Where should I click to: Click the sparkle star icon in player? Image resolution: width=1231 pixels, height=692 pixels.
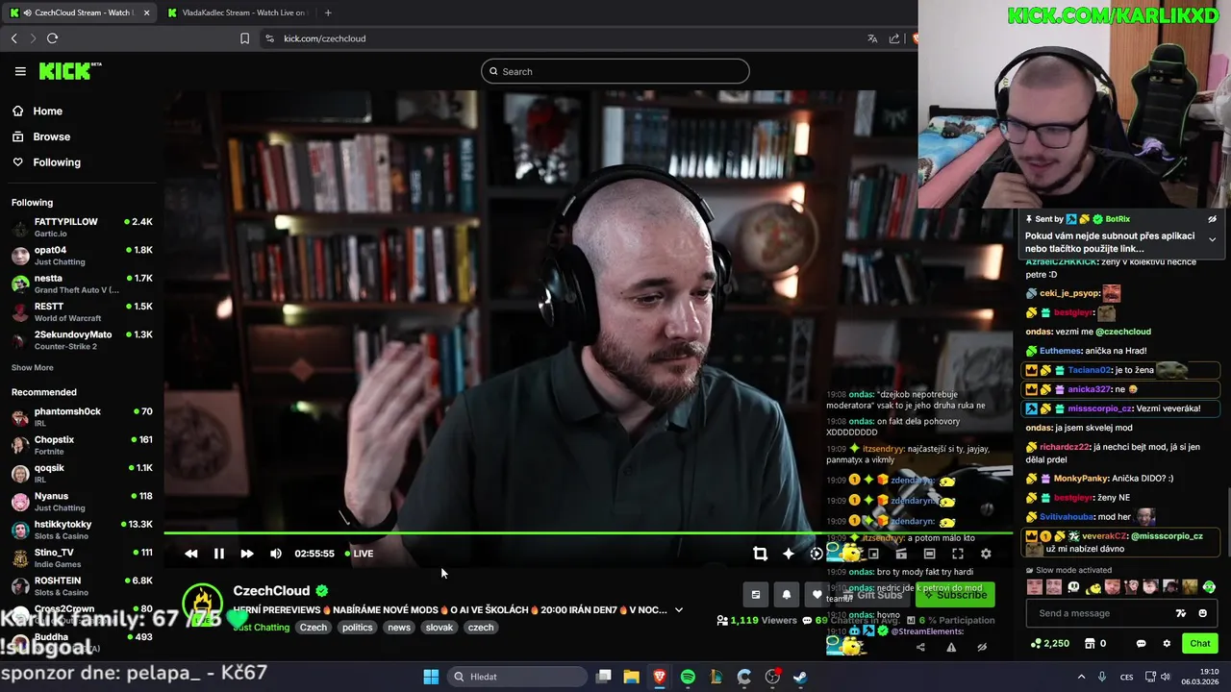pos(789,554)
